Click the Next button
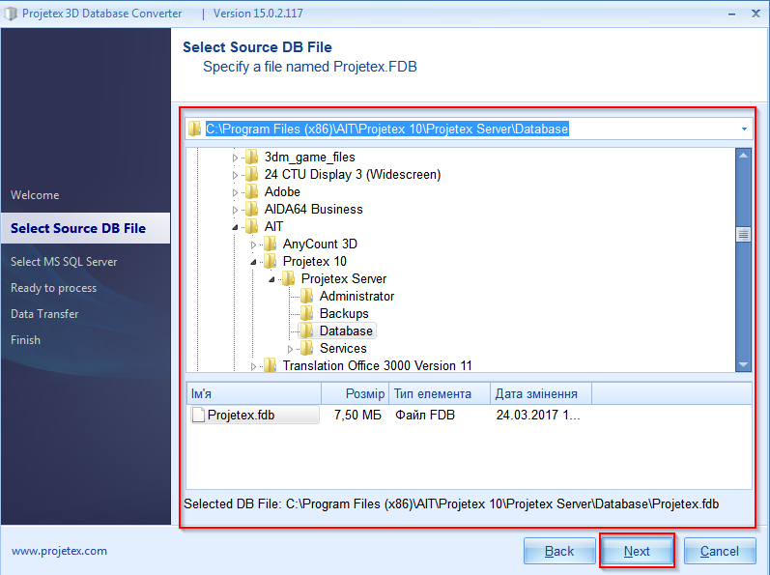 click(637, 551)
